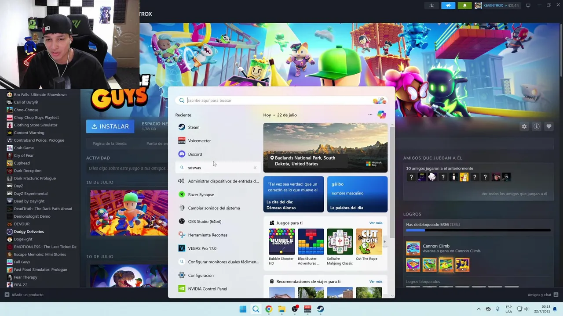Open Voicemeeter taskbar icon

pos(307,309)
